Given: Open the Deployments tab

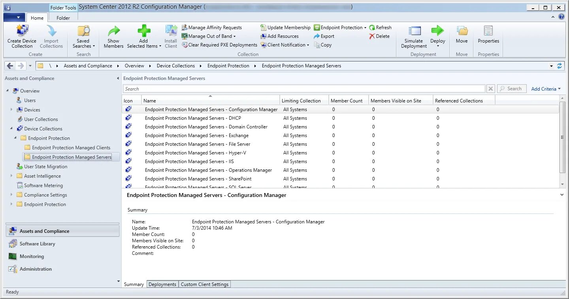Looking at the screenshot, I should pos(162,284).
